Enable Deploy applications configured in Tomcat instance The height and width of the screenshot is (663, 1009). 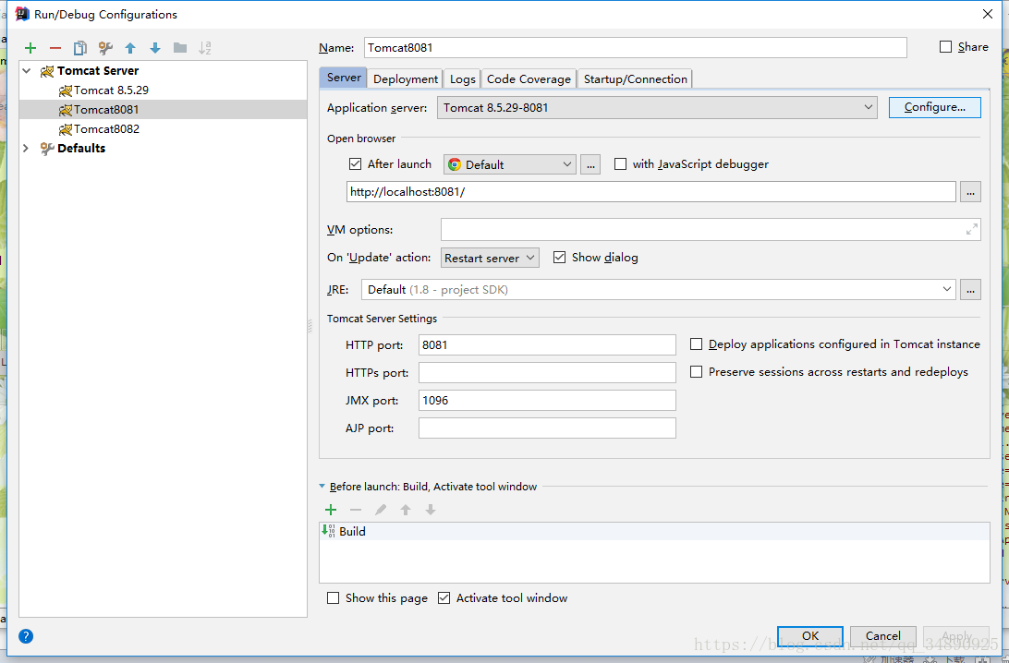697,344
